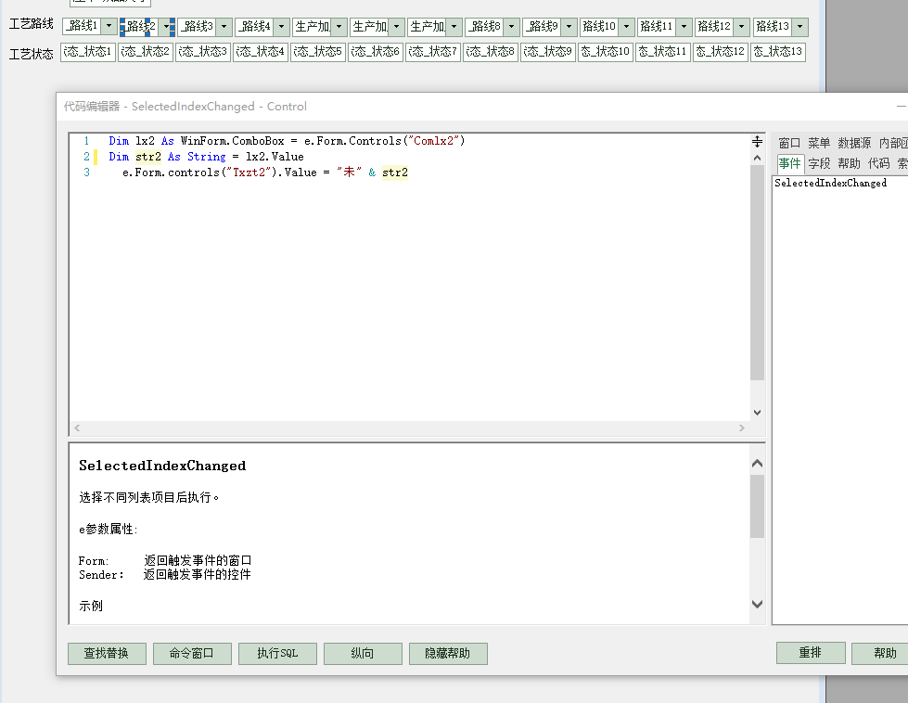Click the 工艺路线 label
Screen dimensions: 908x703
pos(32,24)
